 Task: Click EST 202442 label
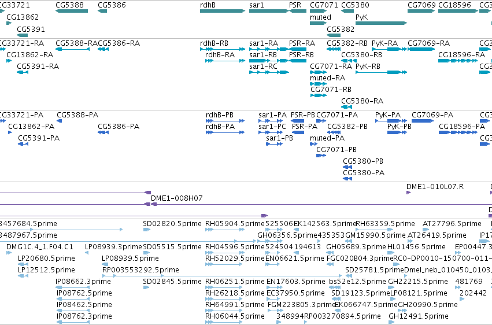coord(473,293)
